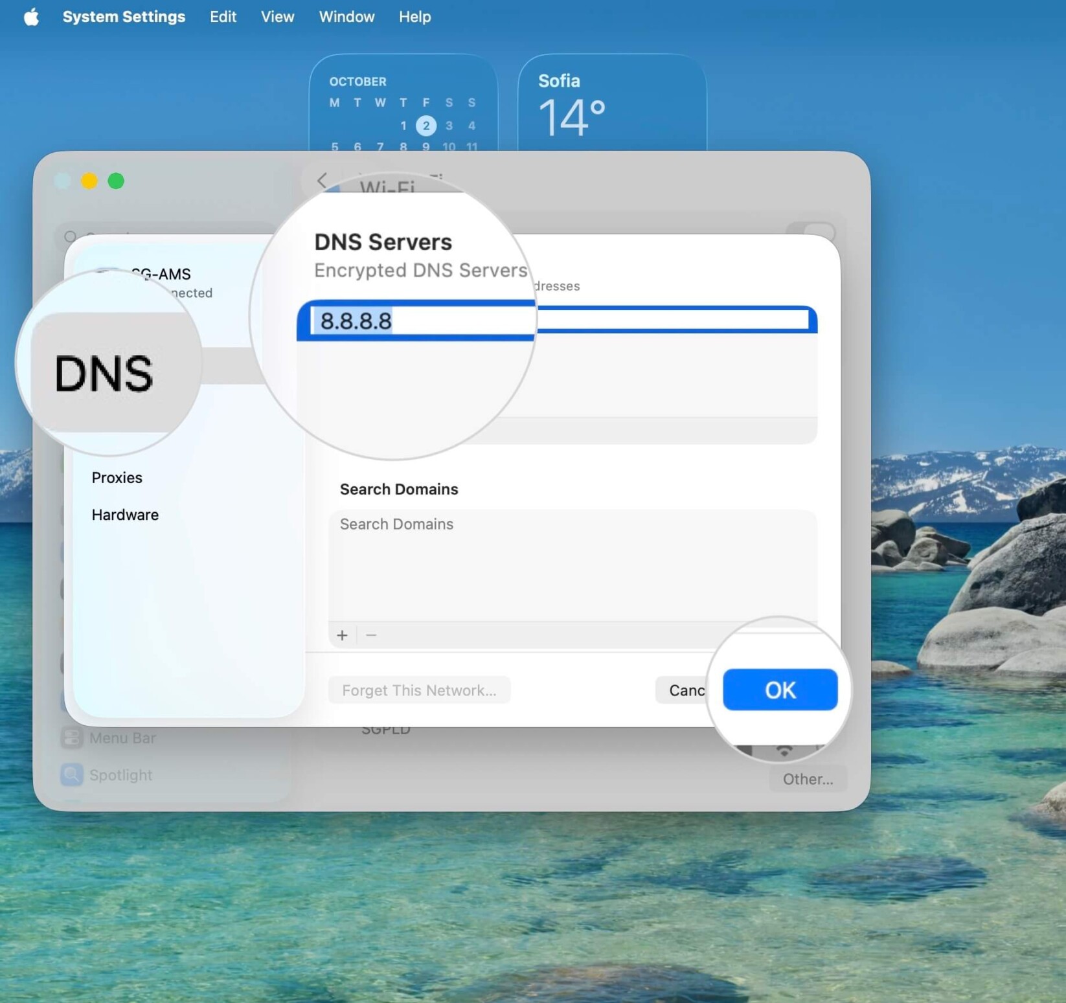Go back using the Wi-Fi back chevron
Image resolution: width=1066 pixels, height=1003 pixels.
pyautogui.click(x=322, y=180)
